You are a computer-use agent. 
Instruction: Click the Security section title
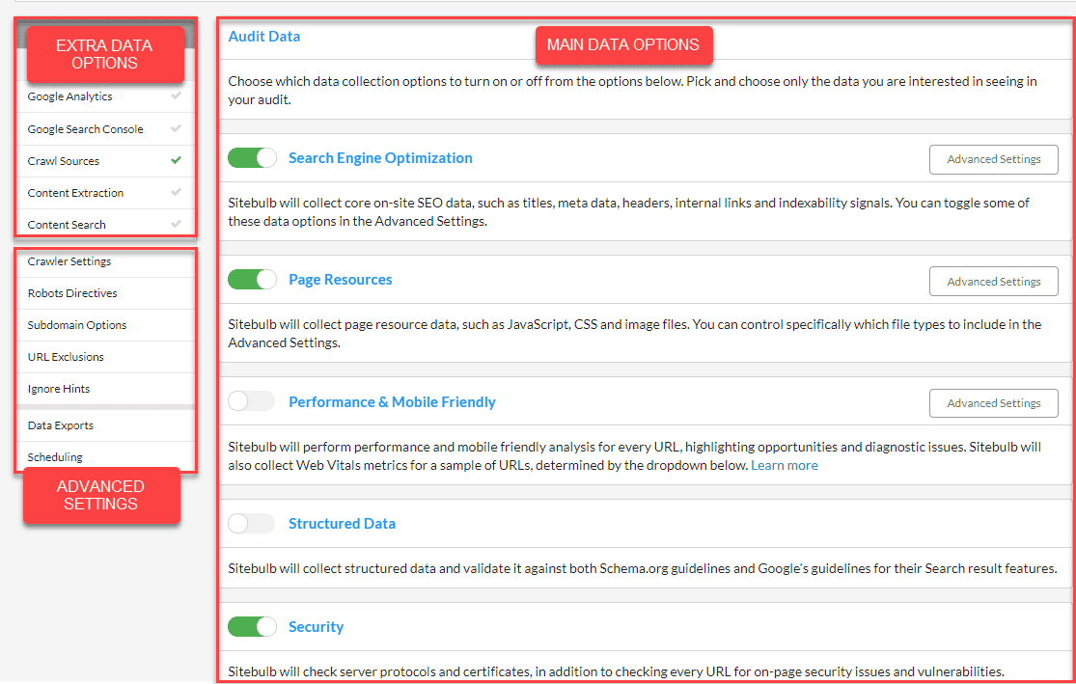point(316,626)
